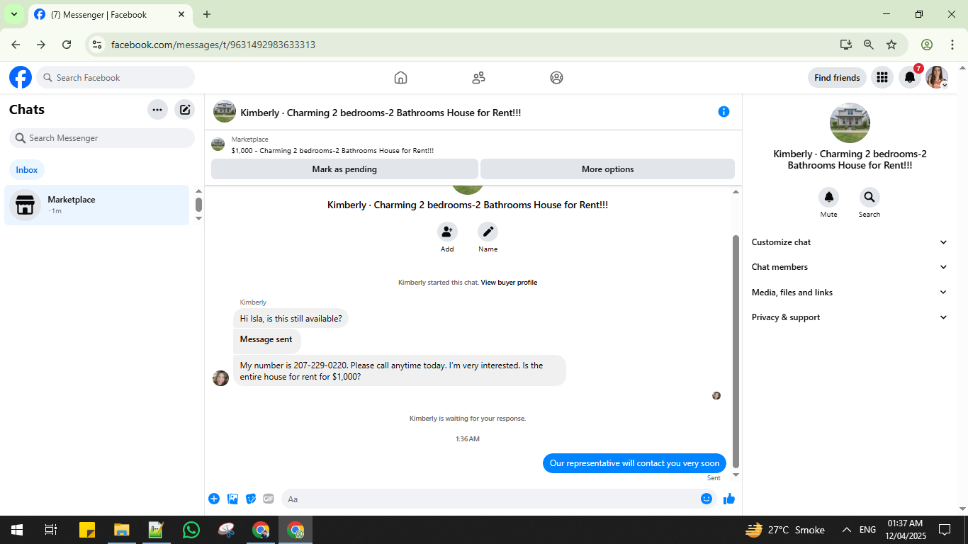Click the "Hi Isla, is this still available?" message
Image resolution: width=968 pixels, height=544 pixels.
(x=291, y=319)
